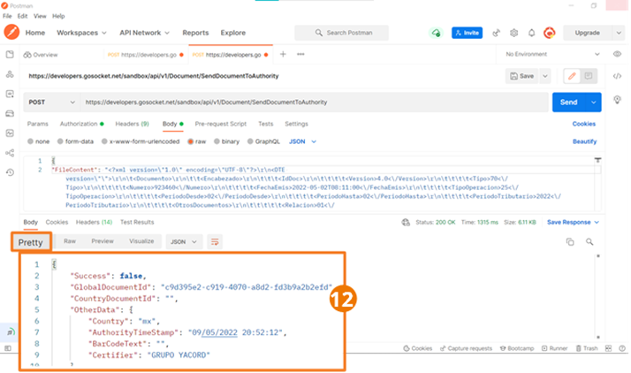Open the Monitors sidebar icon
Screen dimensions: 631x373
(x=10, y=133)
